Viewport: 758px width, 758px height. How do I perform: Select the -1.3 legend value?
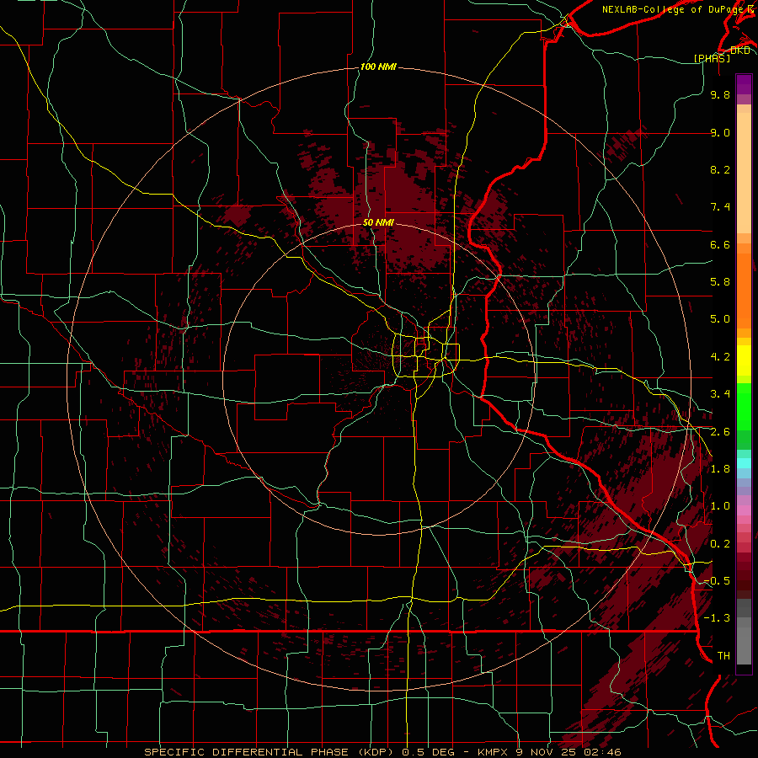coord(717,618)
